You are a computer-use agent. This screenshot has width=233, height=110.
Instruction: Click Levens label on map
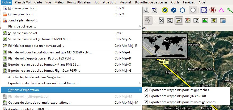pos(228,81)
